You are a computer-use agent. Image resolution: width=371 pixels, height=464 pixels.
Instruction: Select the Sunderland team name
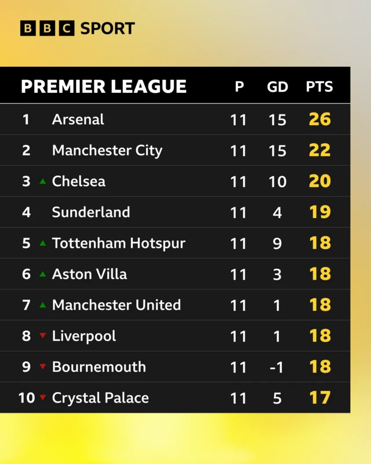91,212
